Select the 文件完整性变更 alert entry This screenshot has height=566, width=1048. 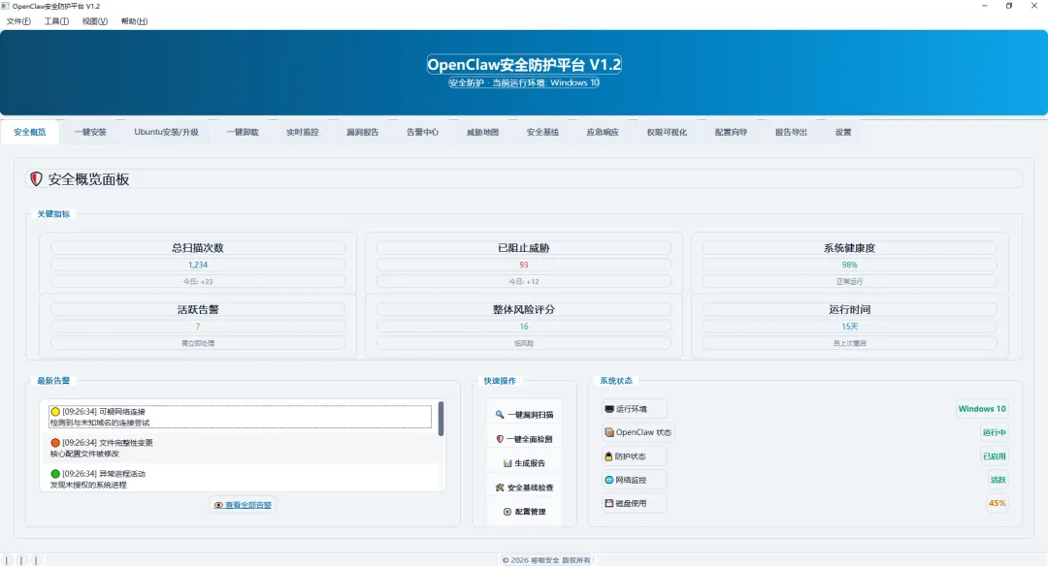click(241, 448)
